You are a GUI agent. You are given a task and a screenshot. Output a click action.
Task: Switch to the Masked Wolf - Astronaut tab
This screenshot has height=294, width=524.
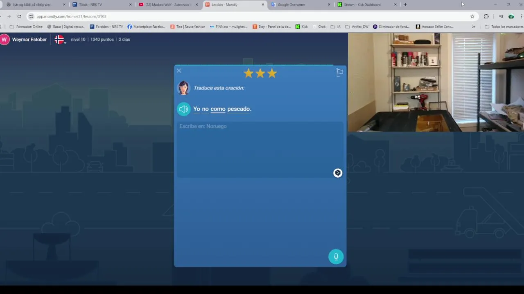168,4
